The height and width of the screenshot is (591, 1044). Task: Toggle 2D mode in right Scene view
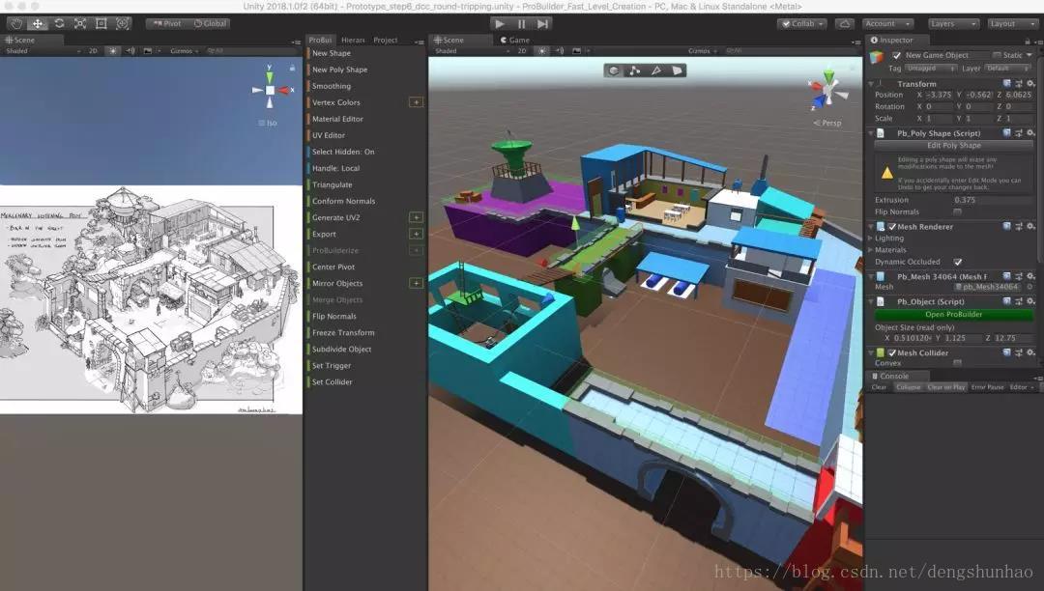522,50
